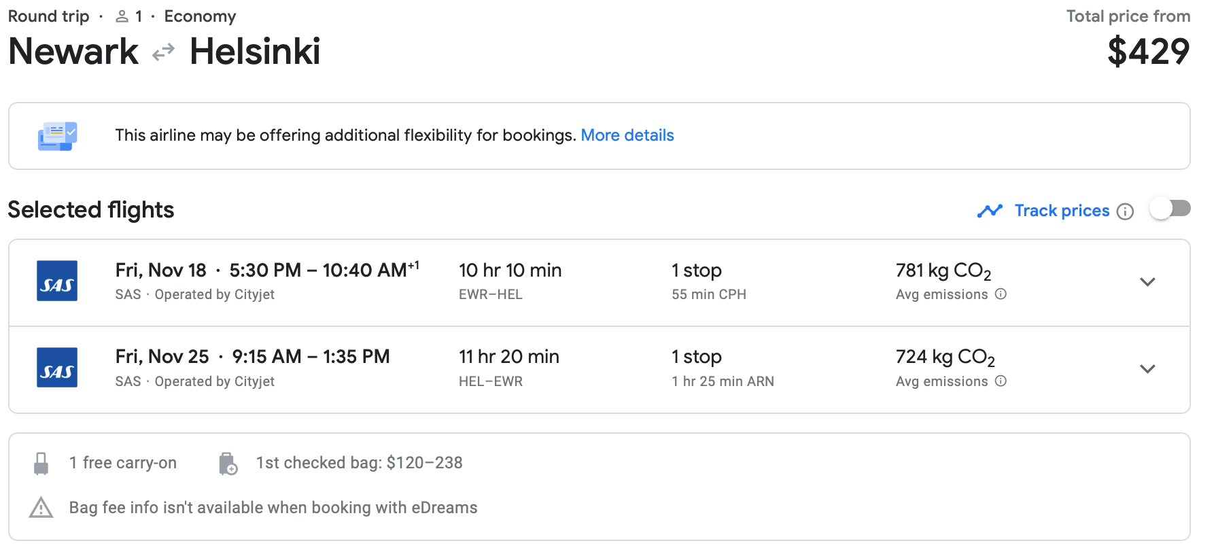The height and width of the screenshot is (556, 1214).
Task: Click the 1st checked bag fee text
Action: [359, 463]
